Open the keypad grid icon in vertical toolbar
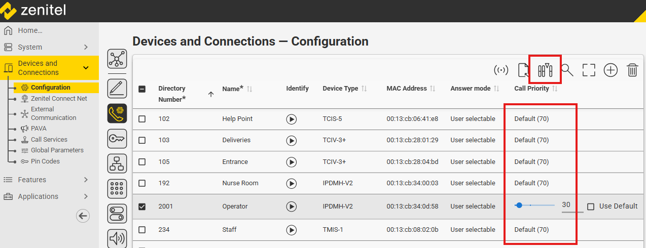This screenshot has width=646, height=248. tap(117, 189)
